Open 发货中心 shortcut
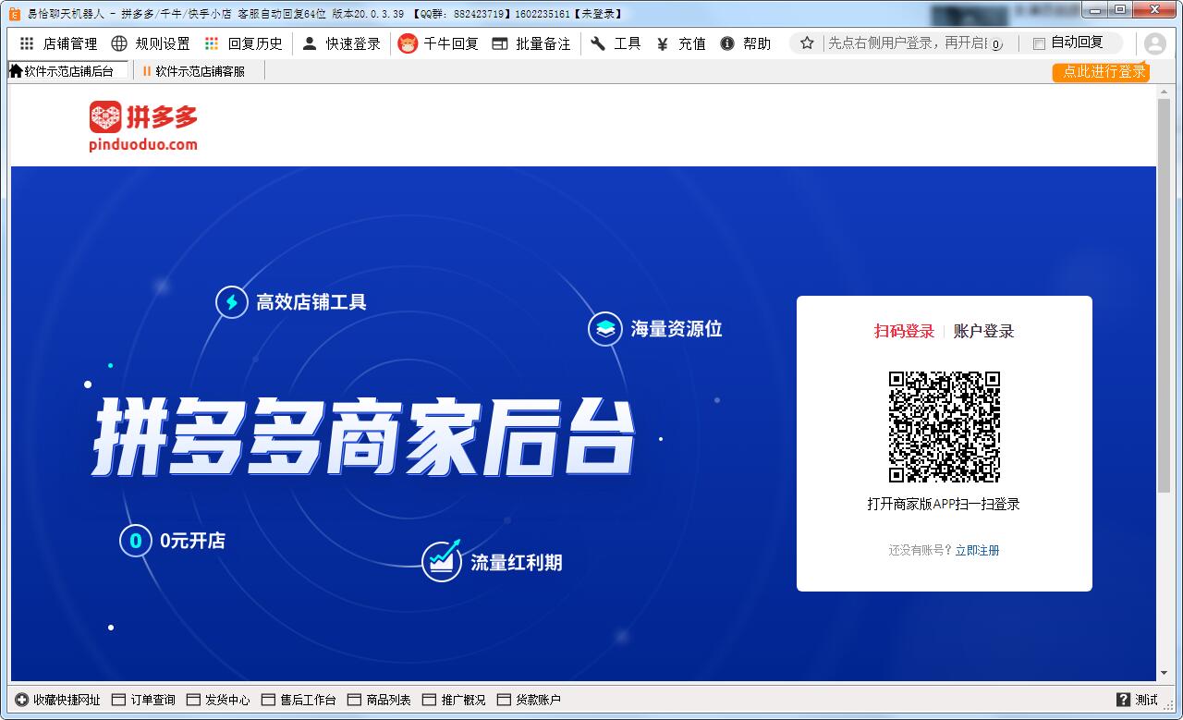This screenshot has height=720, width=1183. tap(218, 700)
